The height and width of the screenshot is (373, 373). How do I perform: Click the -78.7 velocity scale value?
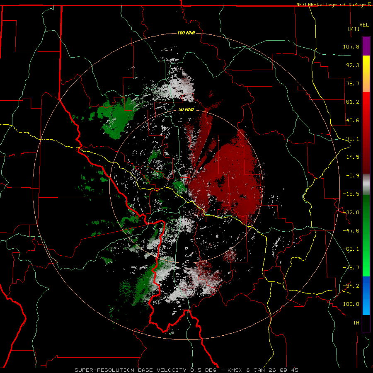351,268
